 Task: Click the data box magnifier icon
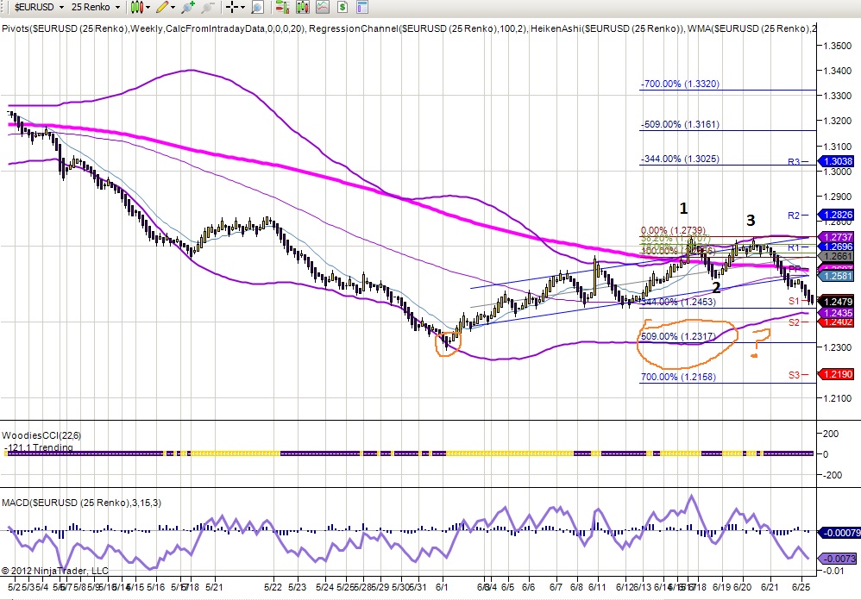point(257,7)
